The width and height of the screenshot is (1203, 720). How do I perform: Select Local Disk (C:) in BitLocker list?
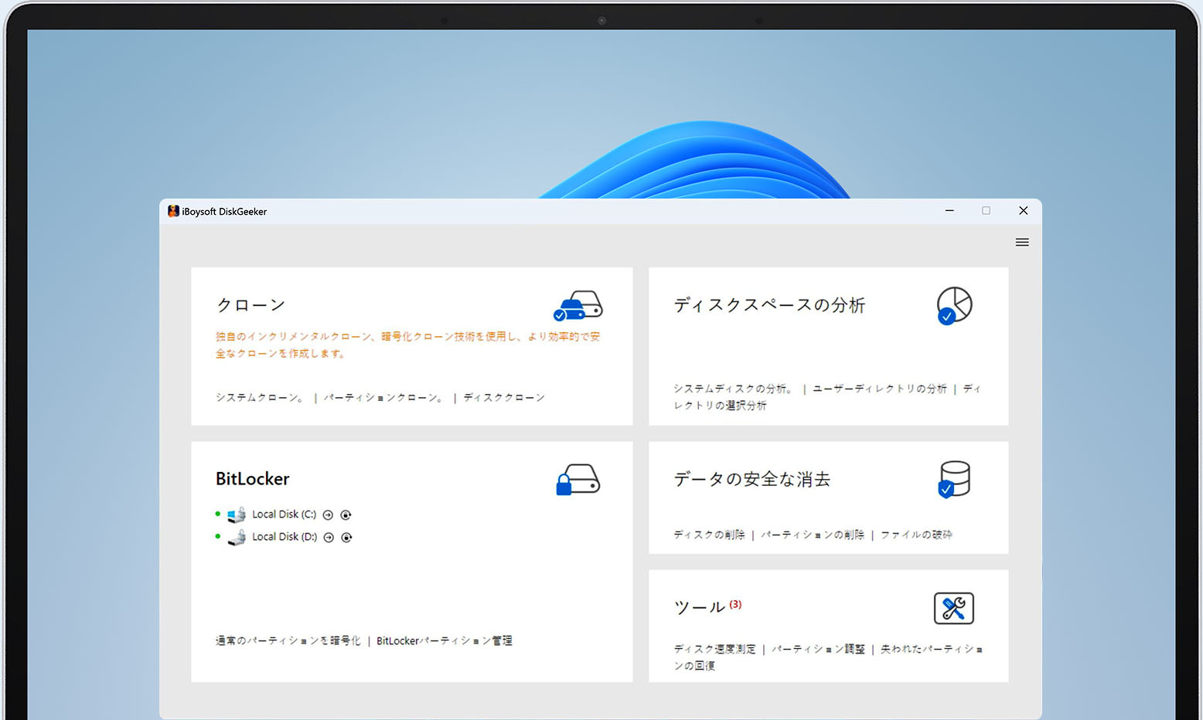click(x=284, y=515)
